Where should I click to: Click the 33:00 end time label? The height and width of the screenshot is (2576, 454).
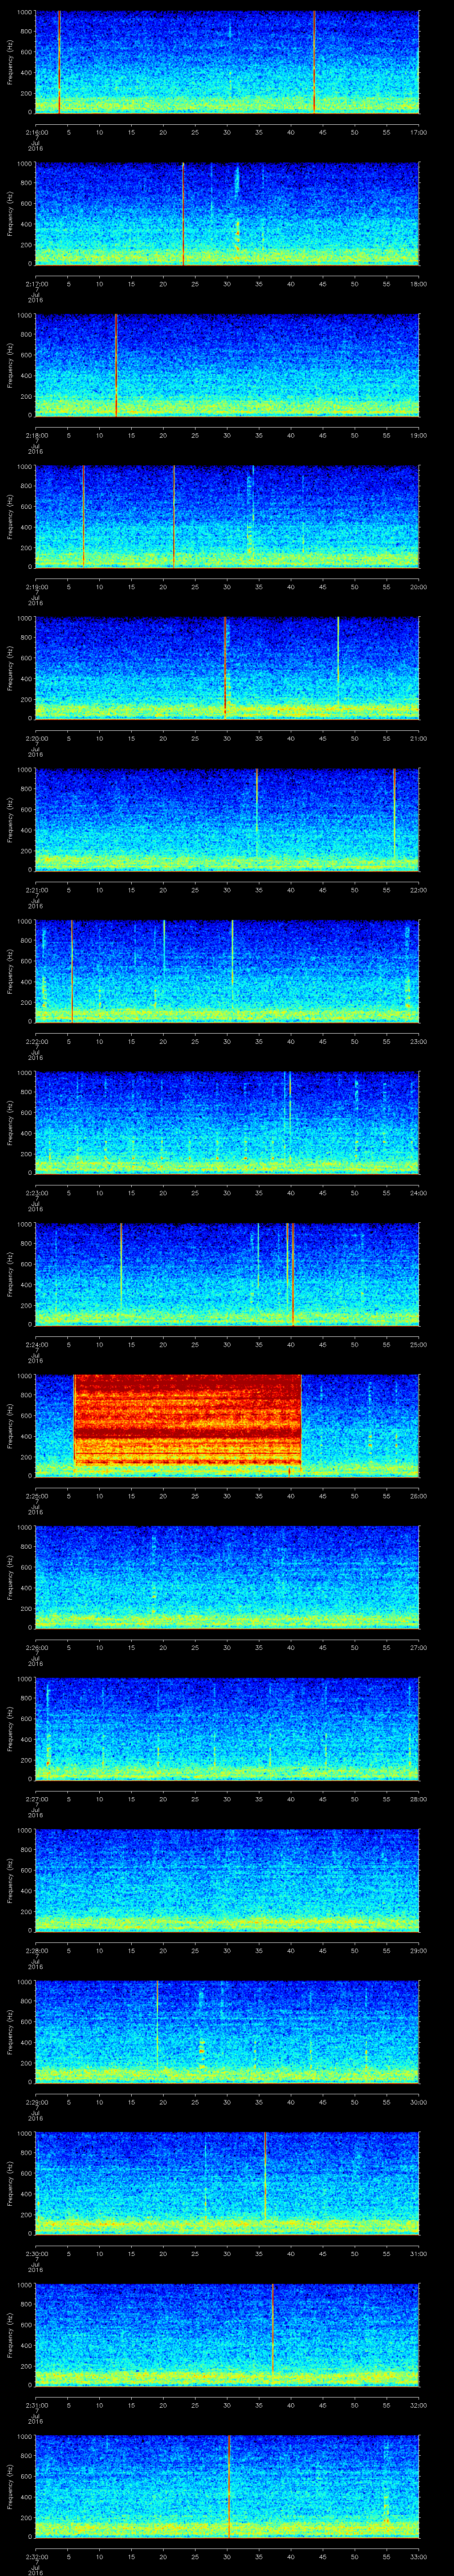click(418, 2557)
